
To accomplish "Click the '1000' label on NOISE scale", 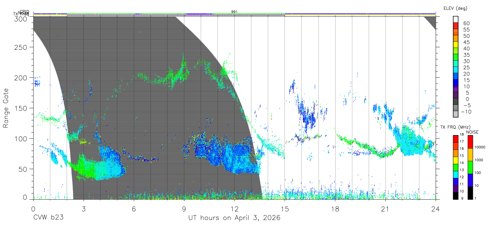I will (x=479, y=160).
